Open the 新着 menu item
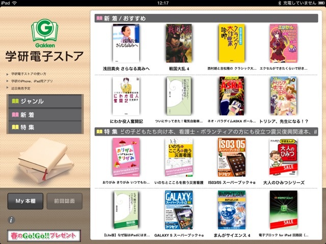This screenshot has height=244, width=326. [45, 114]
